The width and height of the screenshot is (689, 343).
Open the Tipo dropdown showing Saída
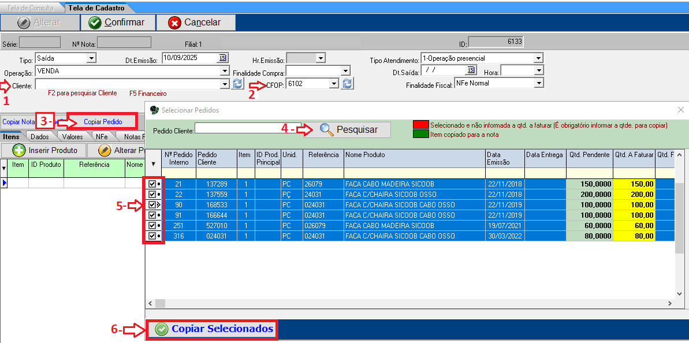coord(91,58)
